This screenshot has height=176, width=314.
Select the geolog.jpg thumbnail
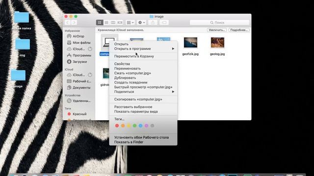click(x=217, y=43)
